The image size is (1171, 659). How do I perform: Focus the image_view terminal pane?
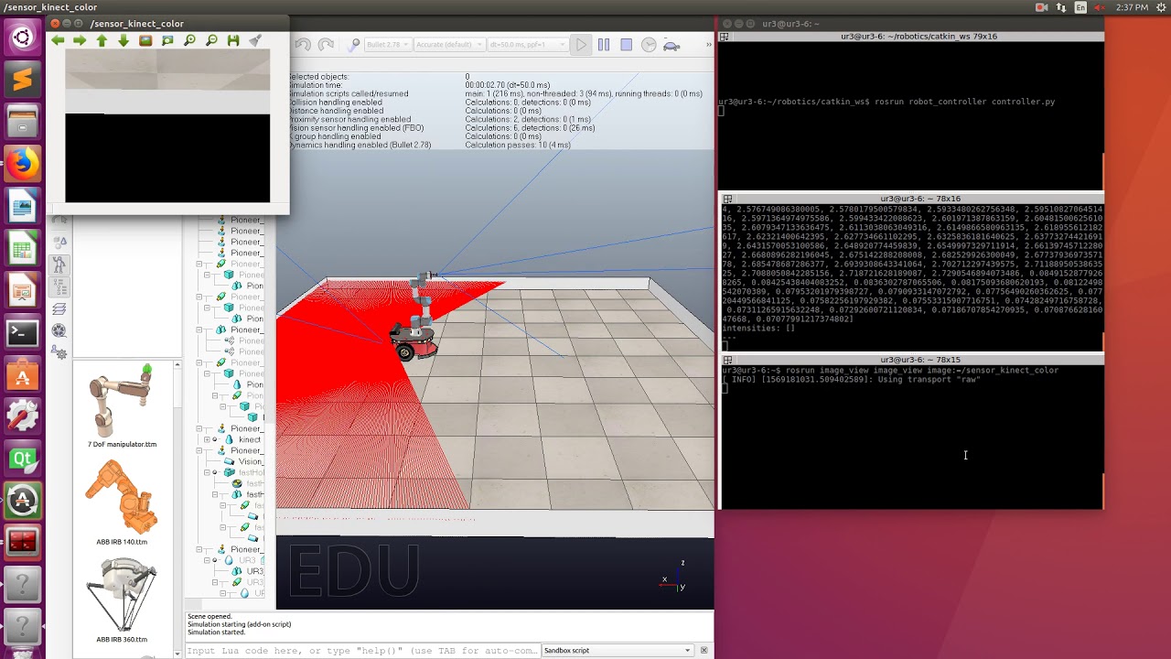(910, 436)
